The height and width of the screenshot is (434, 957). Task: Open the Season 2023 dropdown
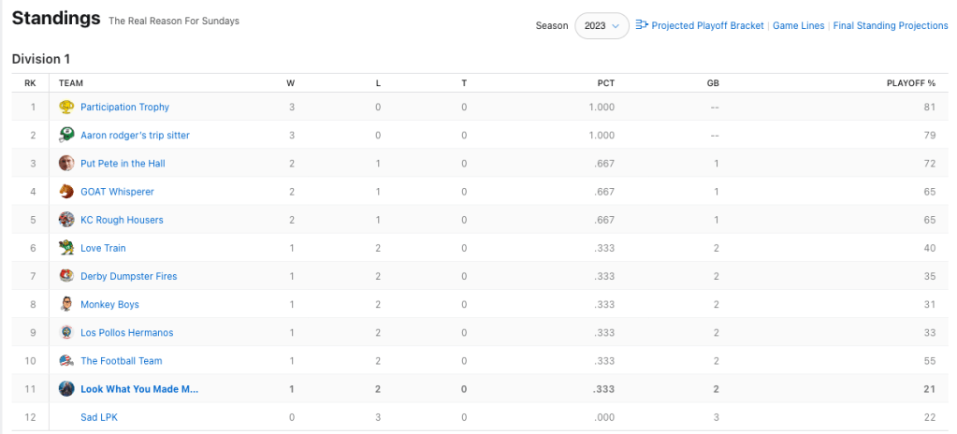(x=602, y=26)
